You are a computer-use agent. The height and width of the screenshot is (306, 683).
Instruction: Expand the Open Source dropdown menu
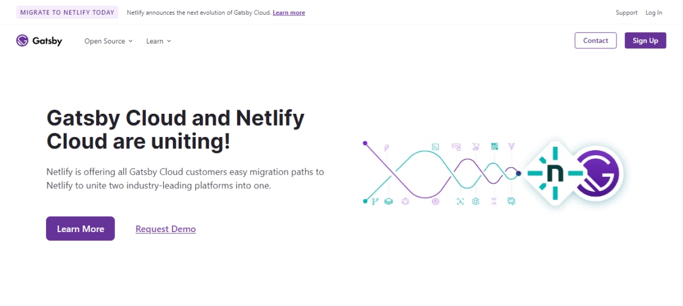tap(108, 41)
